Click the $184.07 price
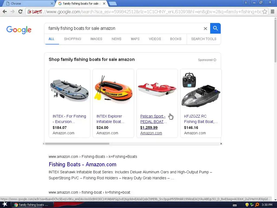The image size is (277, 208). [60, 128]
